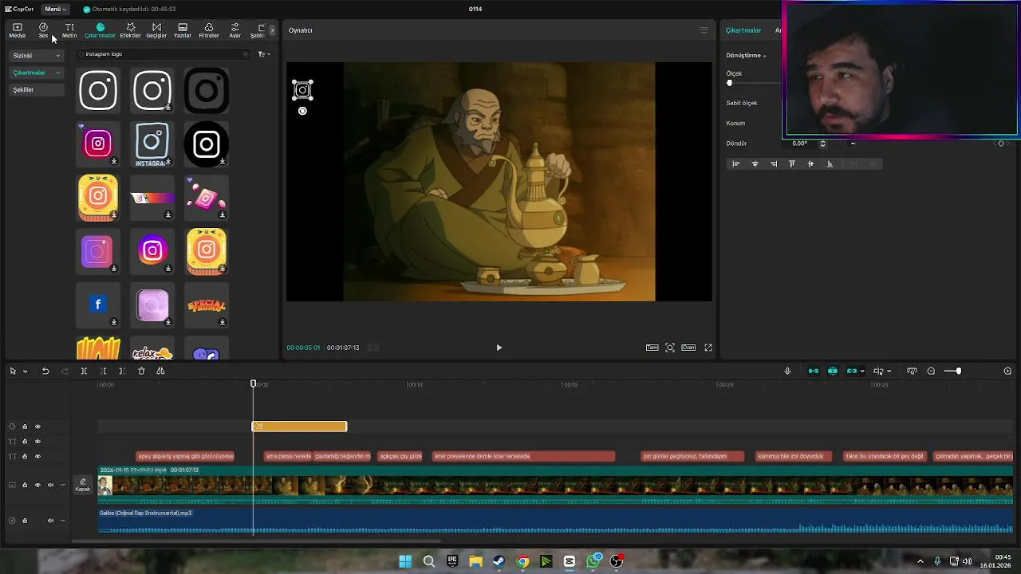Viewport: 1021px width, 574px height.
Task: Open the sticker filter dropdown
Action: (x=264, y=54)
